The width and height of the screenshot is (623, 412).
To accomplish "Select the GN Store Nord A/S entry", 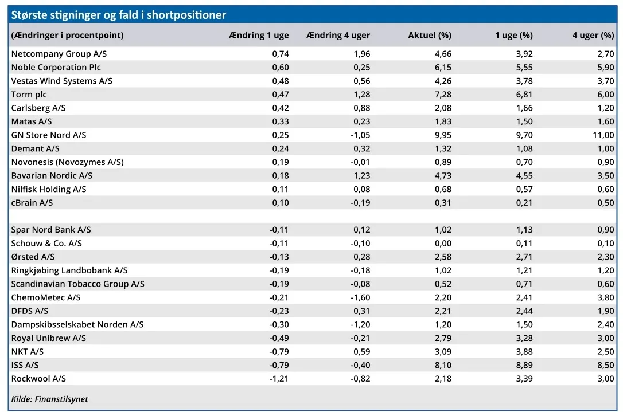I will tap(49, 135).
